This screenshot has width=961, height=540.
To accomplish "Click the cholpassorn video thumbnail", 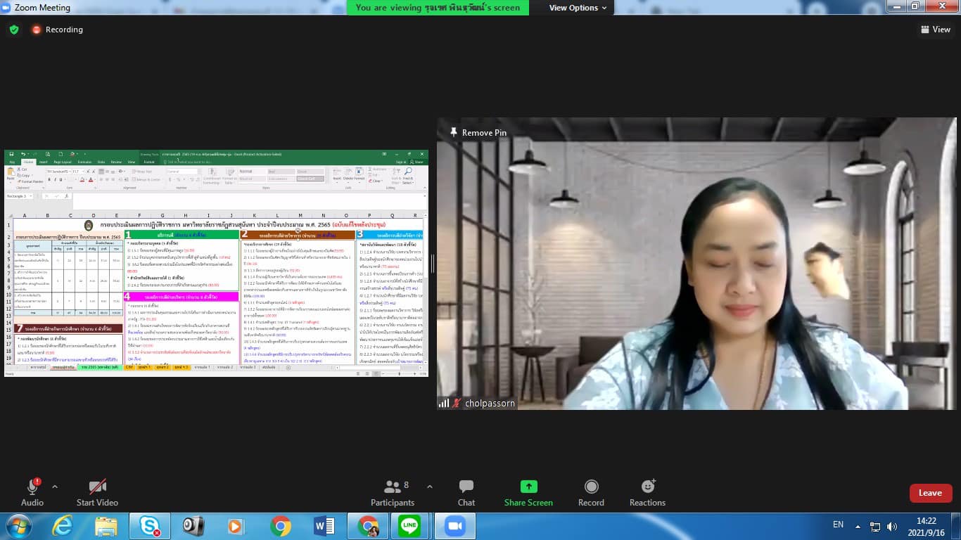I will point(696,264).
